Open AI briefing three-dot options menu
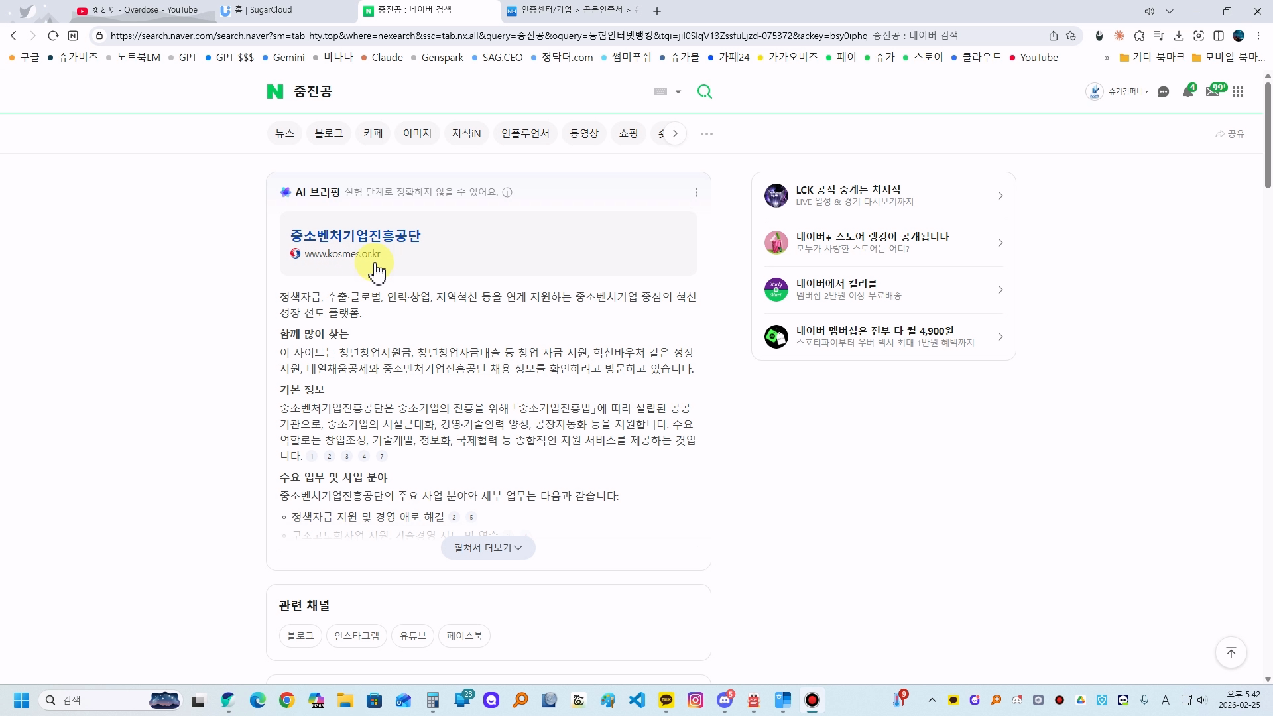Viewport: 1273px width, 716px height. tap(696, 192)
